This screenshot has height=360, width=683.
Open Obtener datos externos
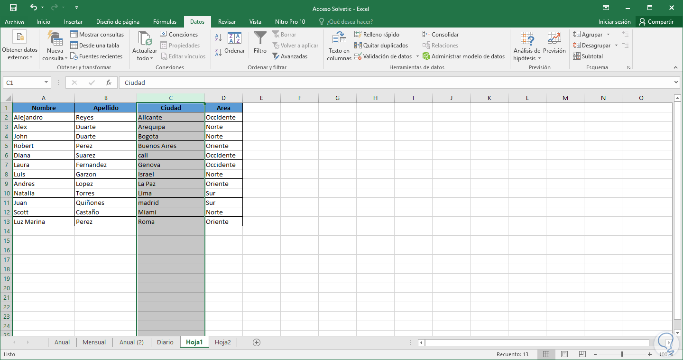point(19,46)
